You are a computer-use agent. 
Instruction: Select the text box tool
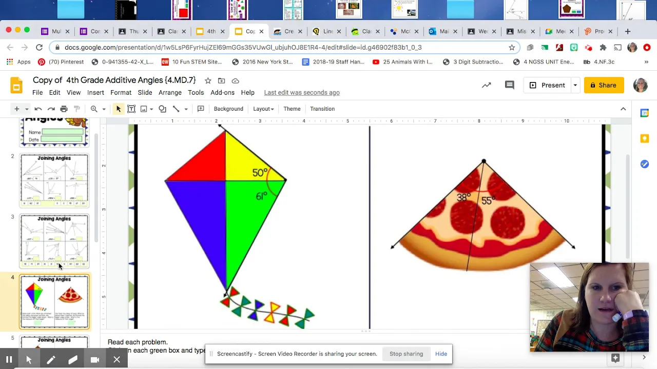click(131, 109)
